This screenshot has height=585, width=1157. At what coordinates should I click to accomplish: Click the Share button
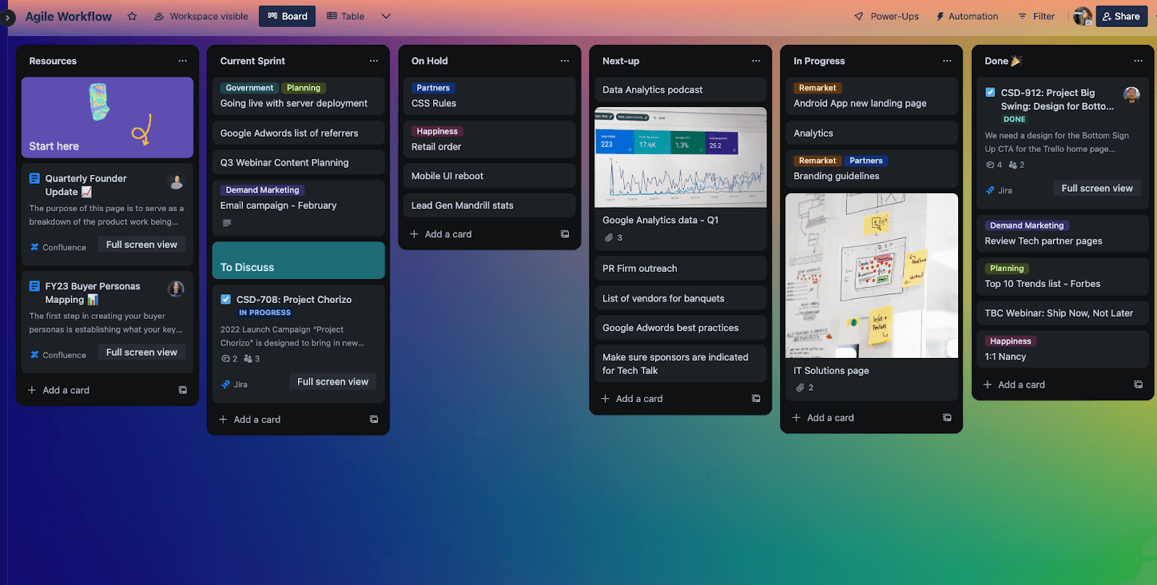(1122, 16)
